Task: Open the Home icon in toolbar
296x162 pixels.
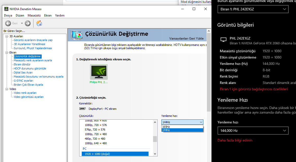Action: (39, 23)
